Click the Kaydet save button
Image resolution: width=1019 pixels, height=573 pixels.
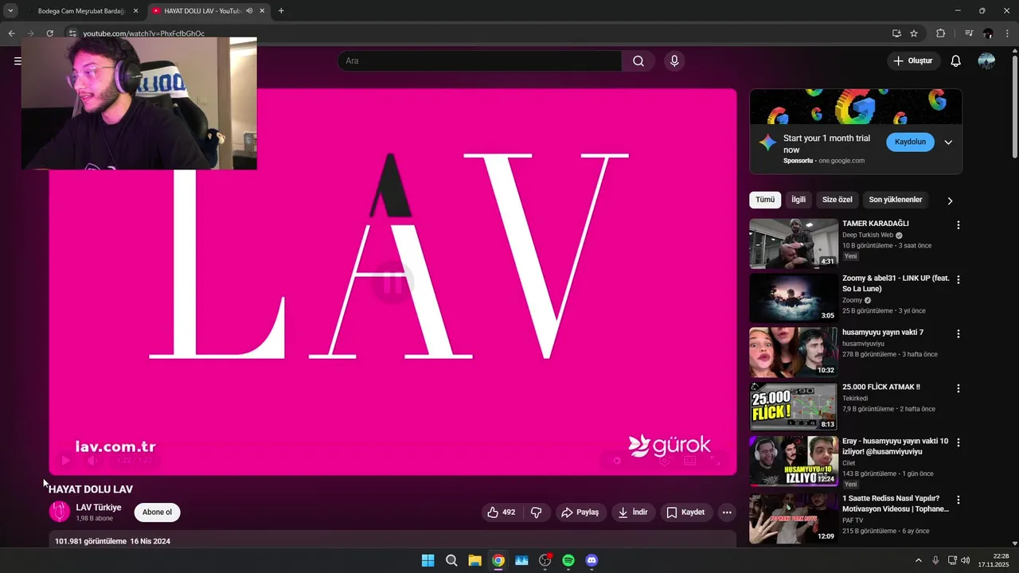click(x=685, y=513)
